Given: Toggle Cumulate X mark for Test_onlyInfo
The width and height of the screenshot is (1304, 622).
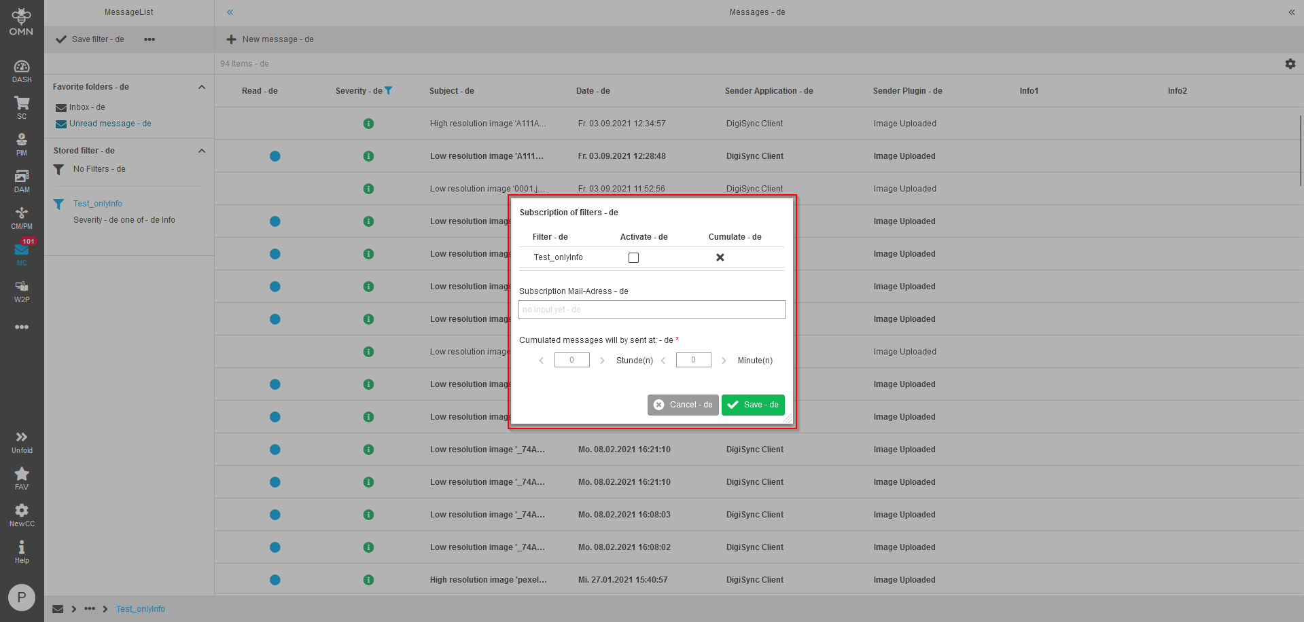Looking at the screenshot, I should pos(720,257).
